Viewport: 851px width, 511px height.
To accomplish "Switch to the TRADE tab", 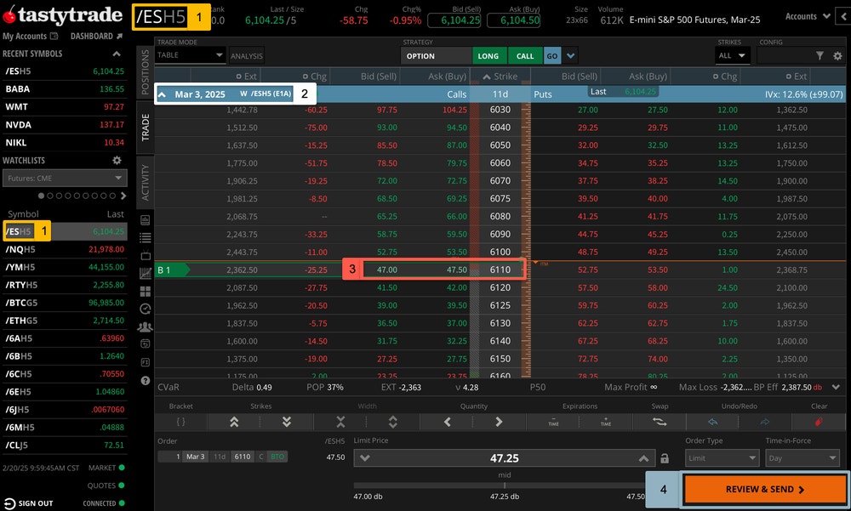I will point(145,128).
